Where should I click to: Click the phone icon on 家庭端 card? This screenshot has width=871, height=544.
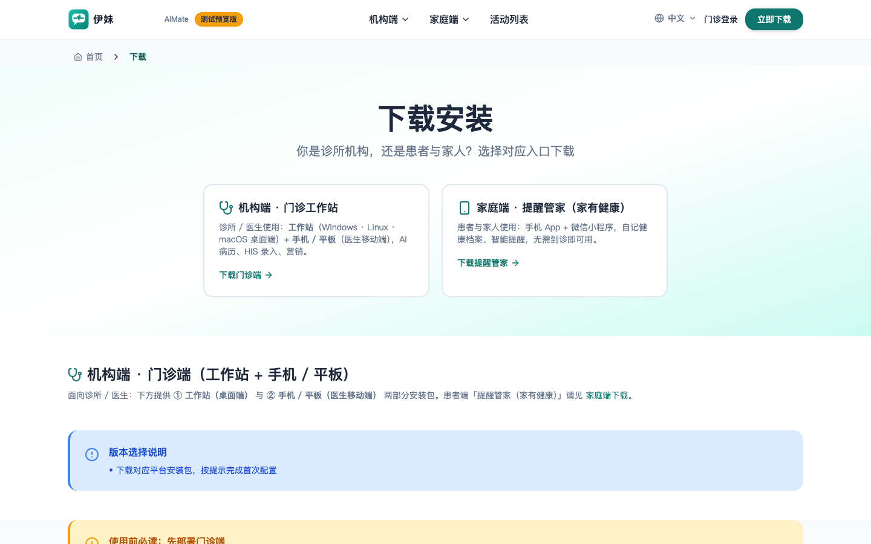pos(465,208)
